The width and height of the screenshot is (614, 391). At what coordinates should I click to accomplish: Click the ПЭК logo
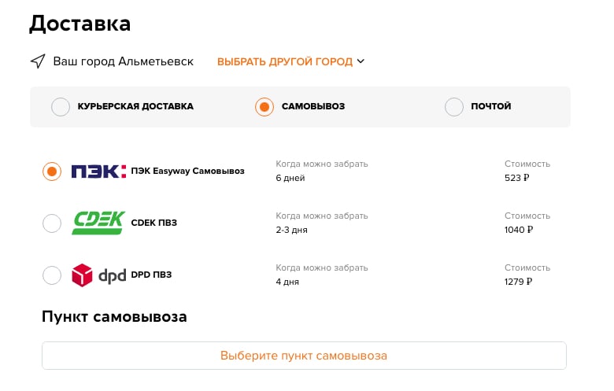click(98, 171)
